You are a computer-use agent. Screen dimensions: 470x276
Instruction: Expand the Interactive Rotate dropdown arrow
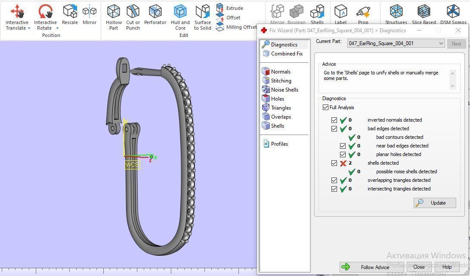[57, 28]
